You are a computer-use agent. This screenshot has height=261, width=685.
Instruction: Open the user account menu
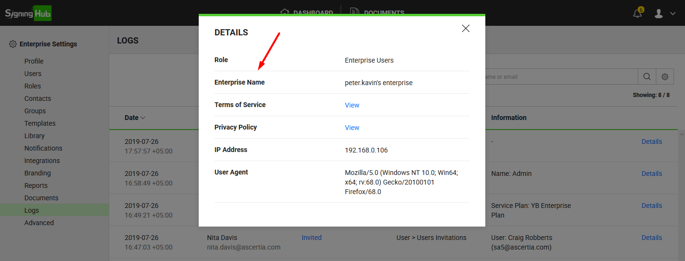pyautogui.click(x=664, y=13)
